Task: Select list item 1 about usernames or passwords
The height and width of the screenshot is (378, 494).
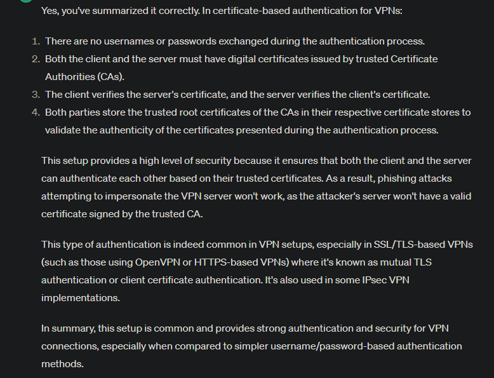Action: (x=235, y=41)
